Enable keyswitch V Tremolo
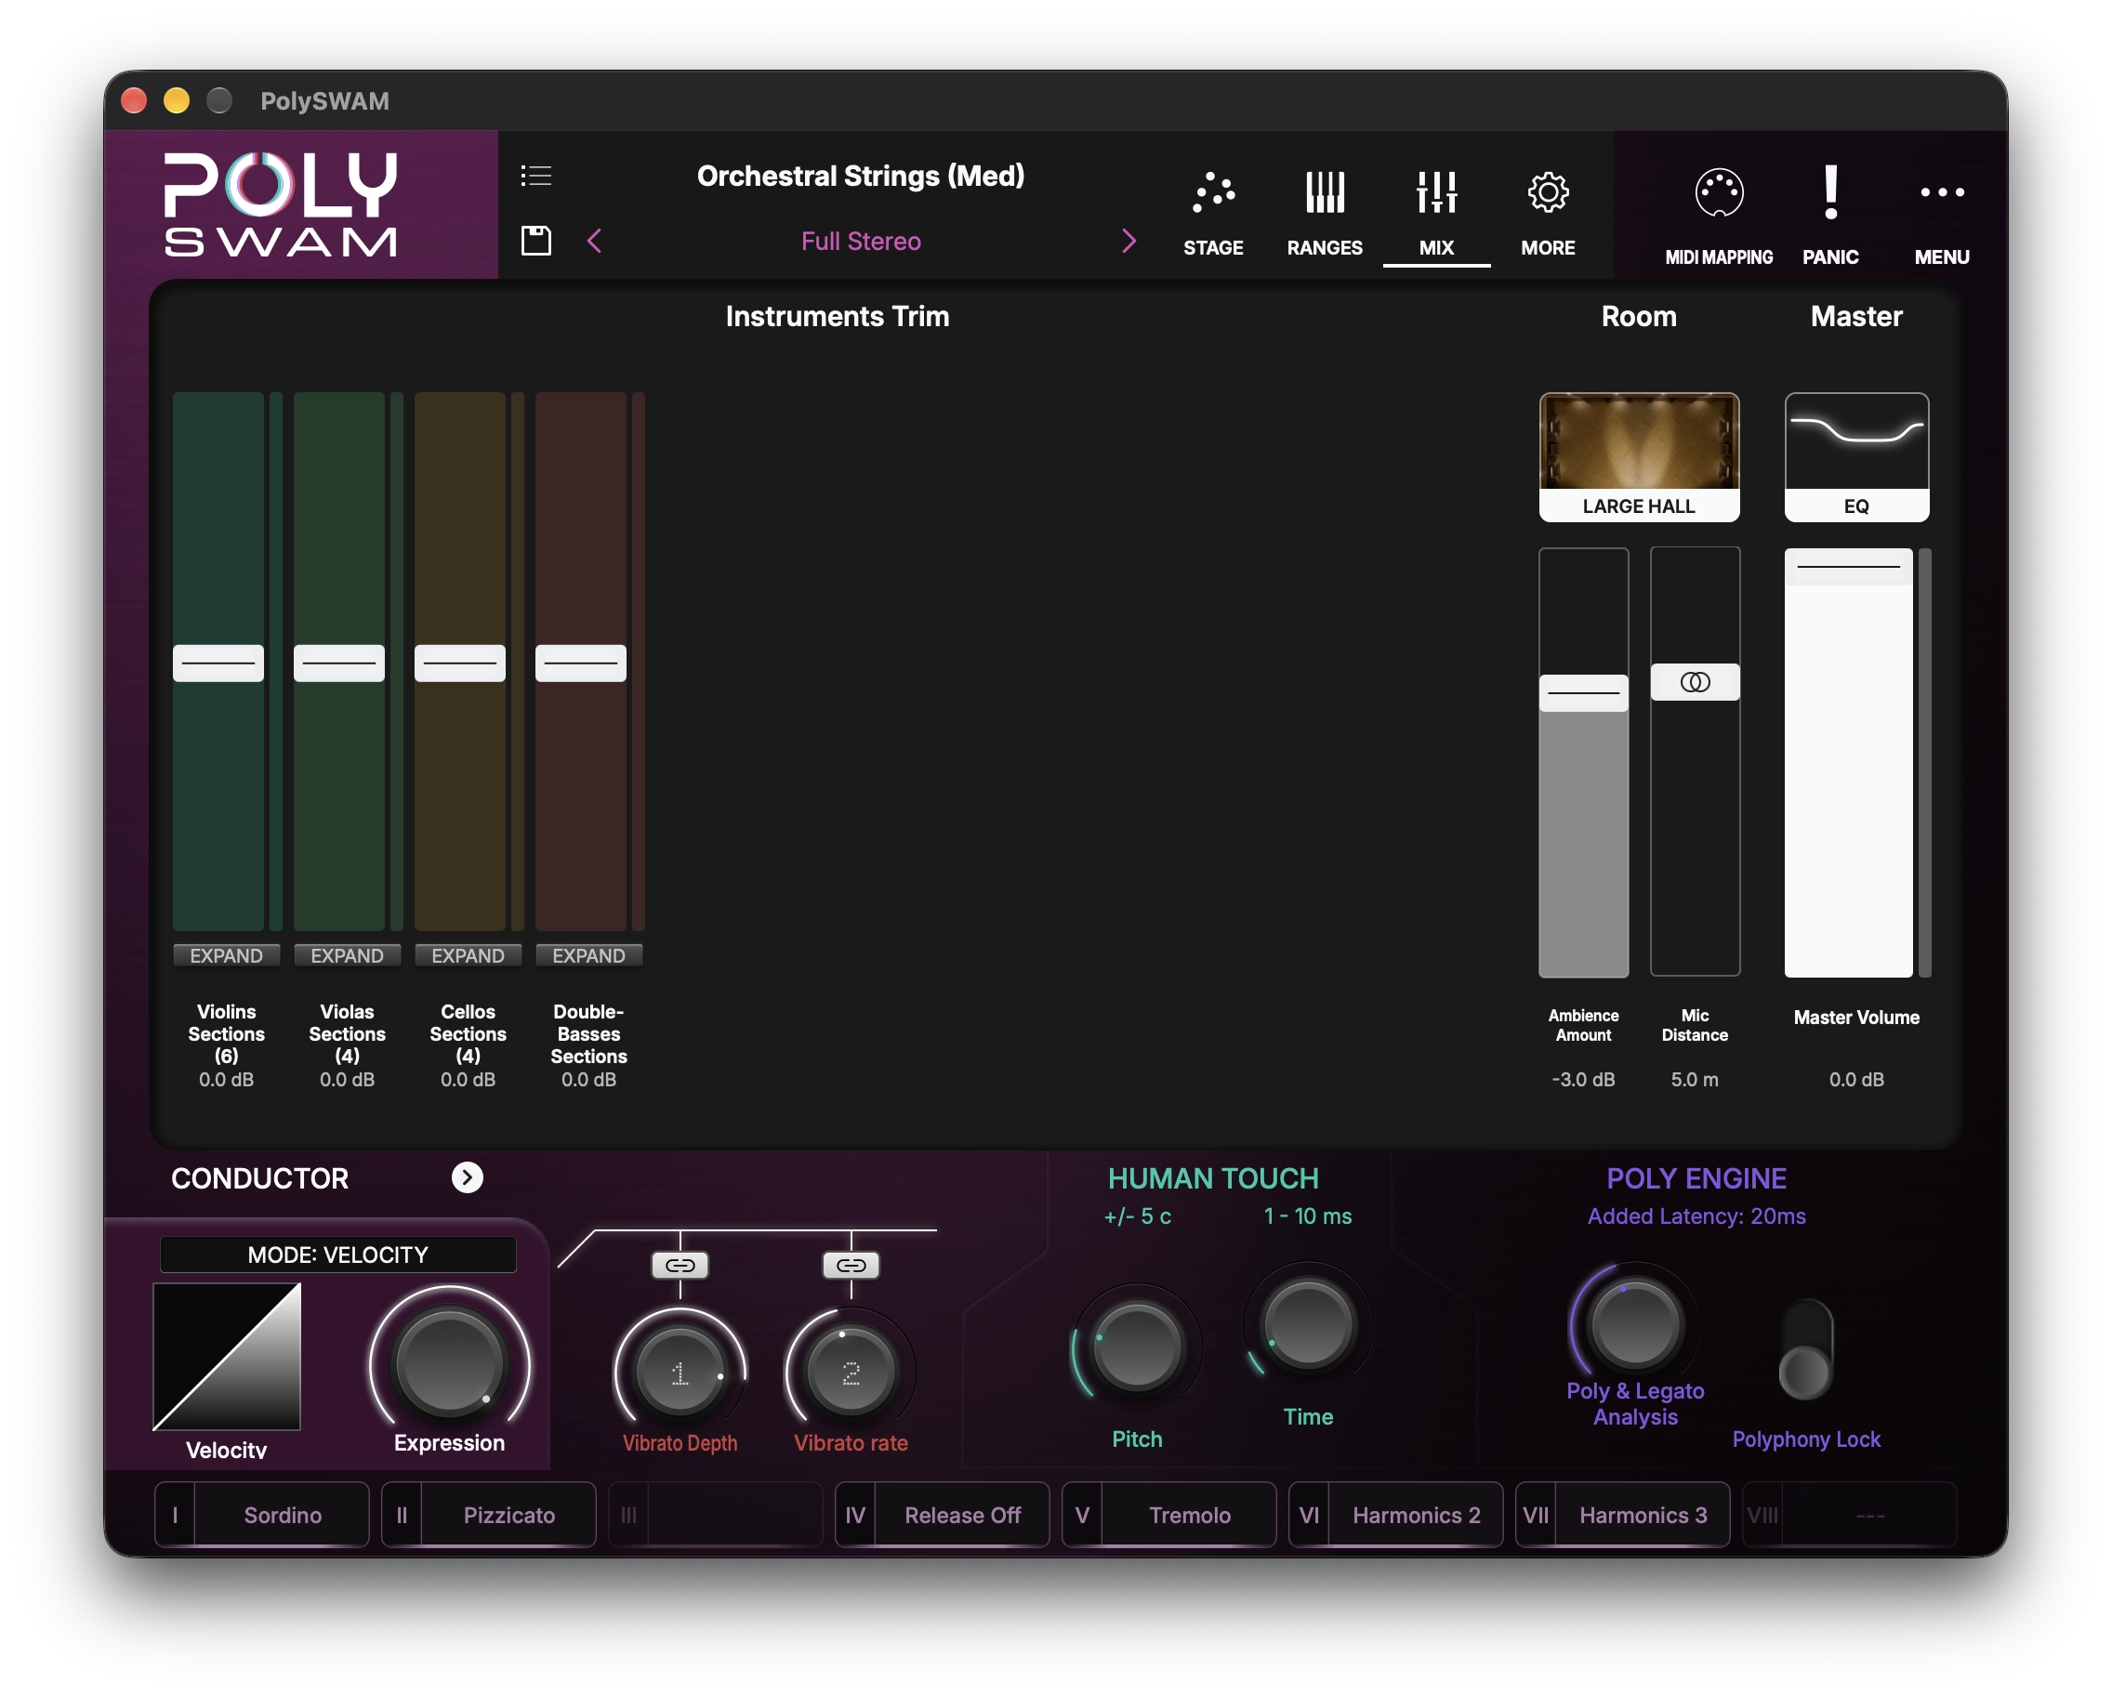 [1168, 1515]
